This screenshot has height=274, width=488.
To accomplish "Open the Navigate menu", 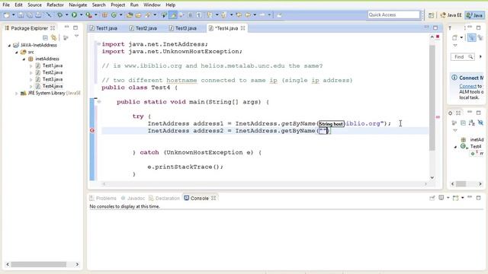I will [78, 5].
